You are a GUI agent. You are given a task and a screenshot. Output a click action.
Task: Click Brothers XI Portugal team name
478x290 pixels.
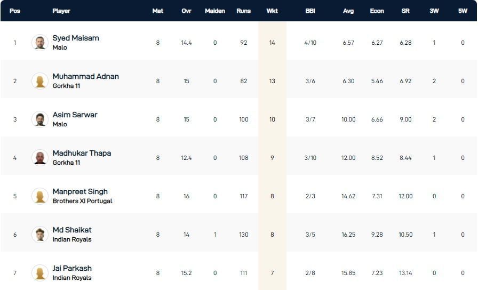82,201
